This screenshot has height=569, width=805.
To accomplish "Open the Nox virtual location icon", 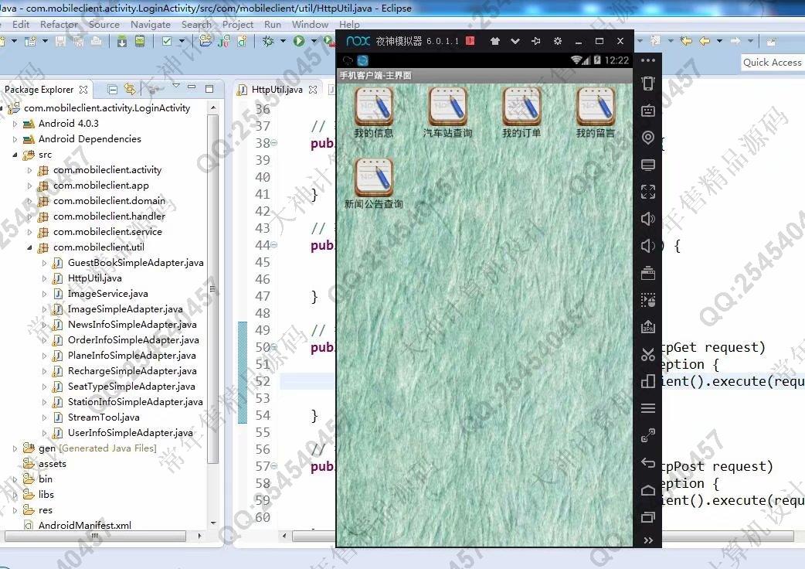I will (x=648, y=138).
